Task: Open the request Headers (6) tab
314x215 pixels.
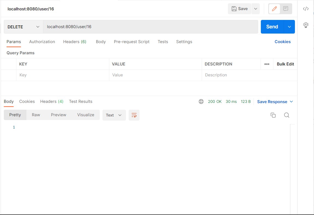Action: pyautogui.click(x=75, y=42)
